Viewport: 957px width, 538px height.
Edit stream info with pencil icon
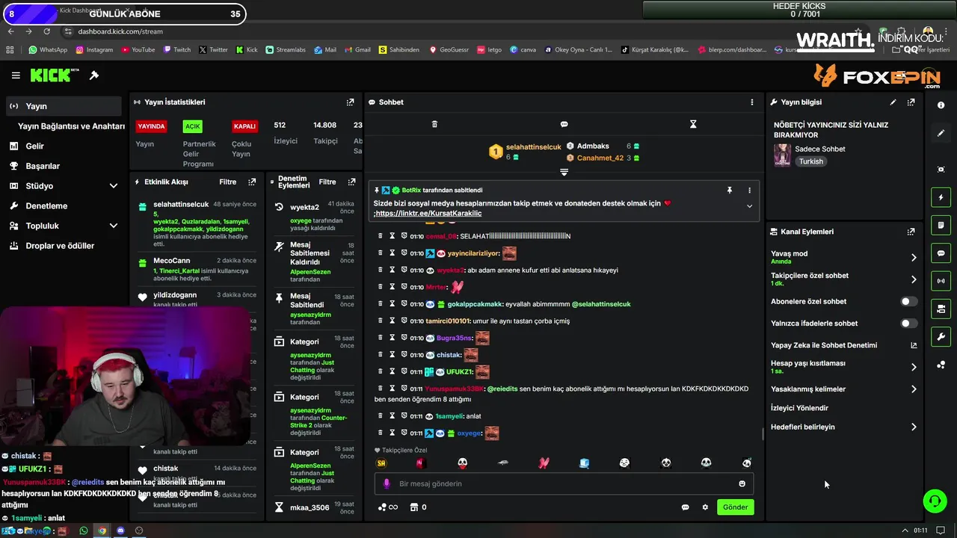(x=893, y=102)
